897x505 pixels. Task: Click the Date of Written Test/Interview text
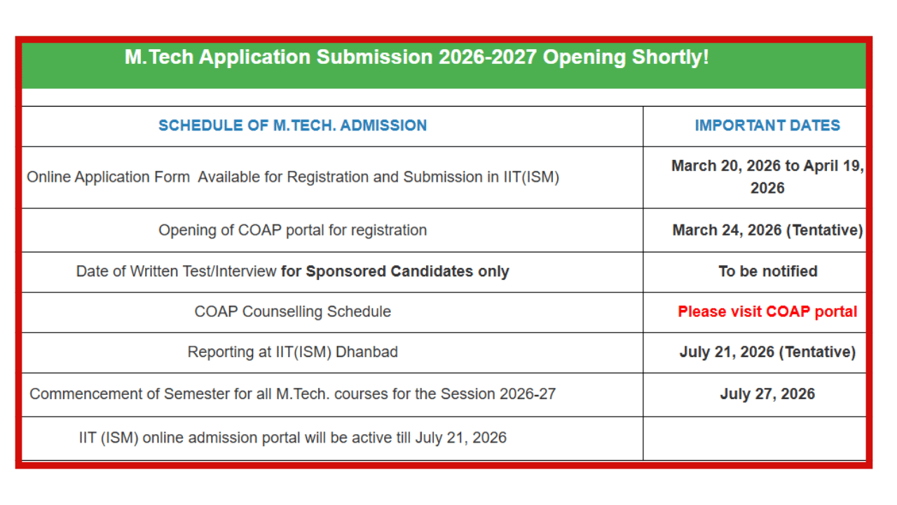pyautogui.click(x=177, y=271)
